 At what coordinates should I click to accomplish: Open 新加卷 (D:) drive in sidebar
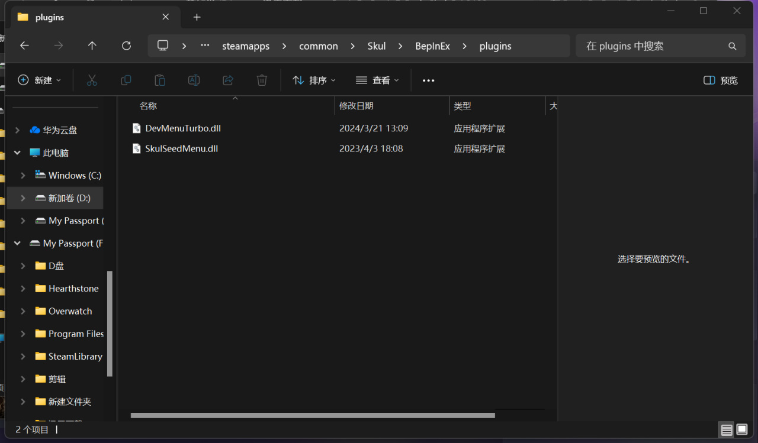[x=69, y=198]
